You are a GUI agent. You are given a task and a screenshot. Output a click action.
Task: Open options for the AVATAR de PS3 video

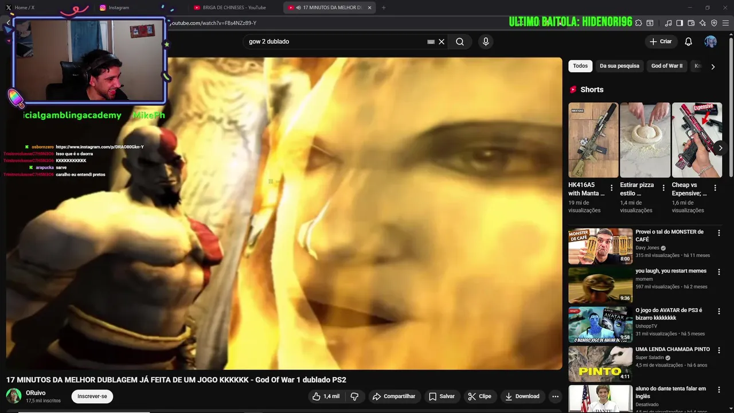point(719,311)
